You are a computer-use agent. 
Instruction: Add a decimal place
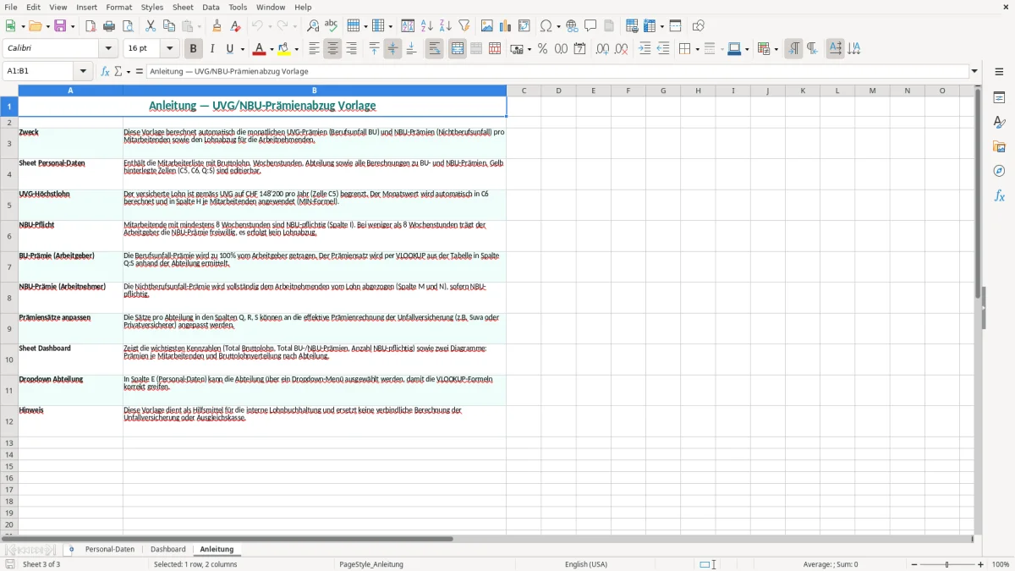(602, 49)
